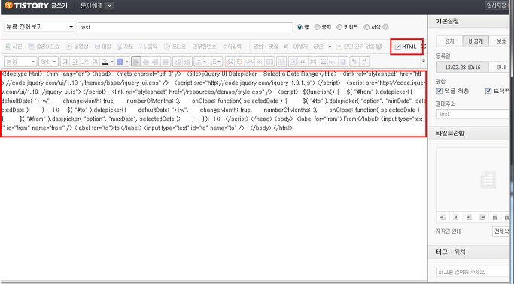Toggle 댓글 허용 comments checkbox
Screen dimensions: 514x284
tap(439, 91)
